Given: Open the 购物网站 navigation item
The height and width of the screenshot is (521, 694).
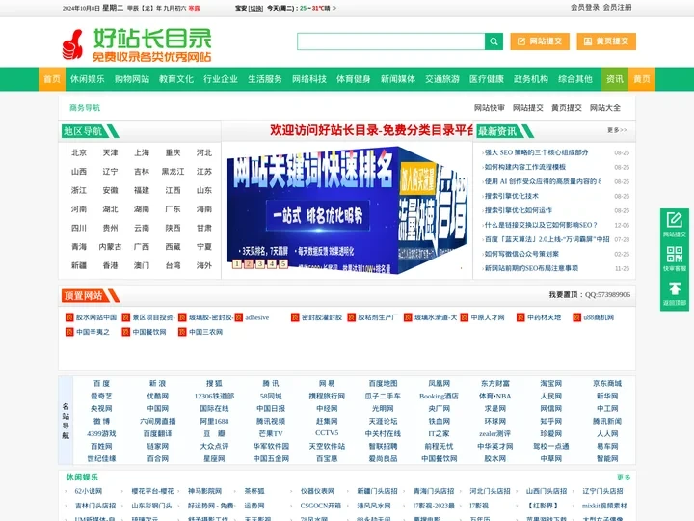Looking at the screenshot, I should point(131,79).
